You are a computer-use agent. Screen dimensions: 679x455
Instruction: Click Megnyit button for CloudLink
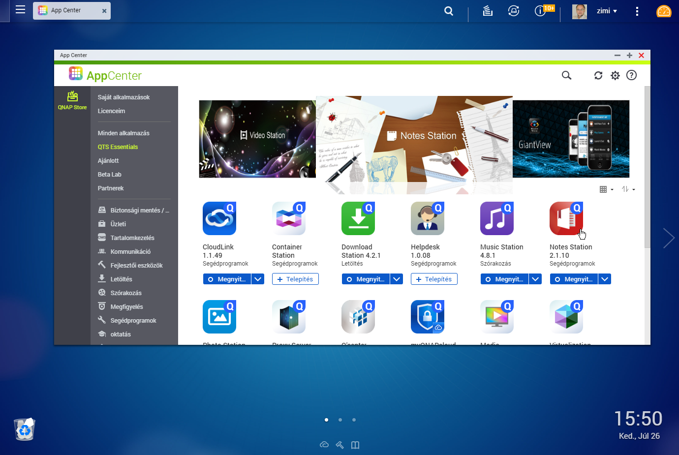pos(227,279)
